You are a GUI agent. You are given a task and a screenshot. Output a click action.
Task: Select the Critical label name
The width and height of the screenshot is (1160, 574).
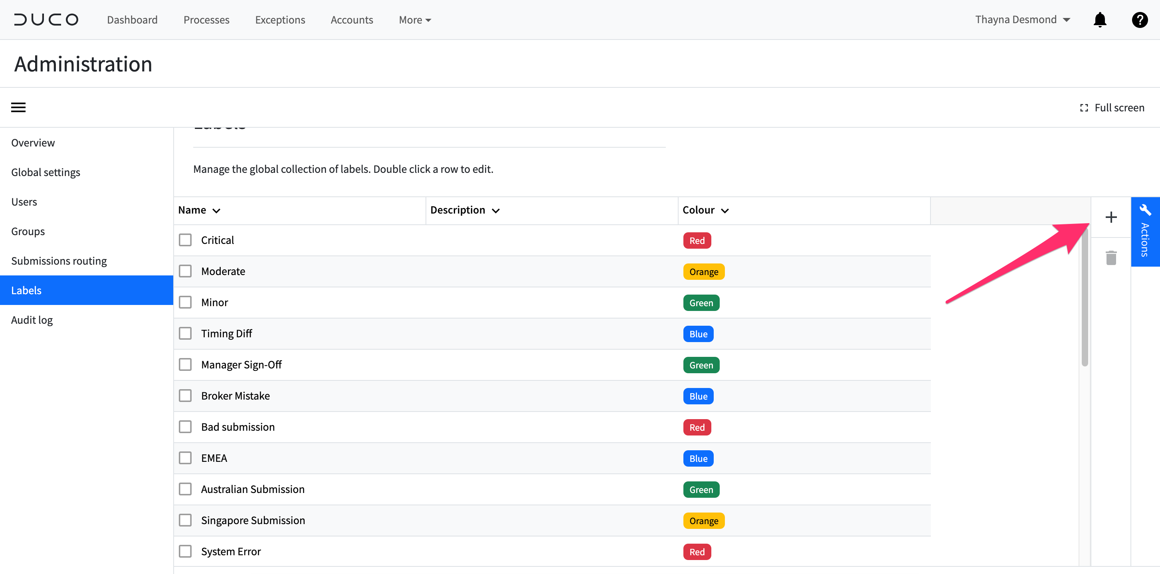coord(218,240)
